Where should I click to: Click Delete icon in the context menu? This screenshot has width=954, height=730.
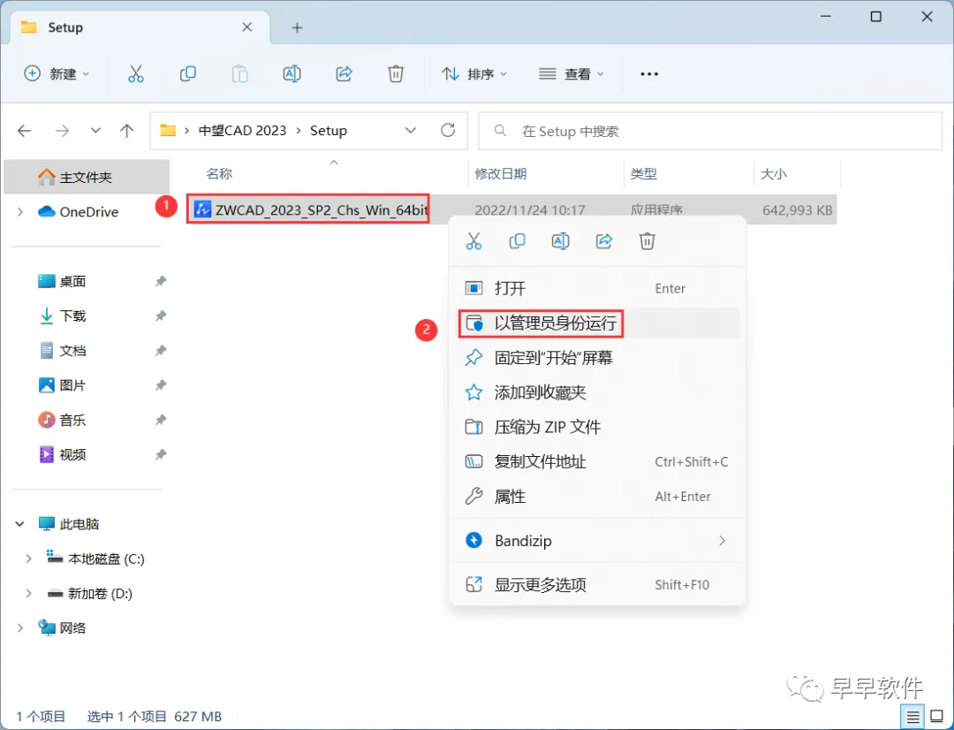pos(647,241)
